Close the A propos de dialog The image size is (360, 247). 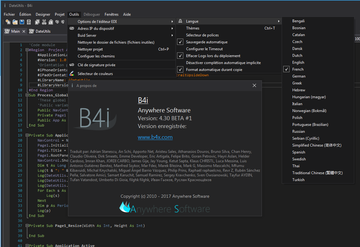(x=254, y=86)
